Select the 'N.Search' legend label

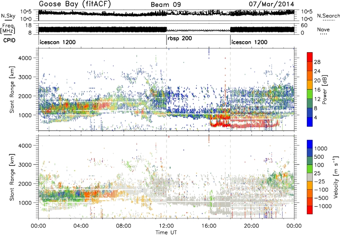point(328,16)
